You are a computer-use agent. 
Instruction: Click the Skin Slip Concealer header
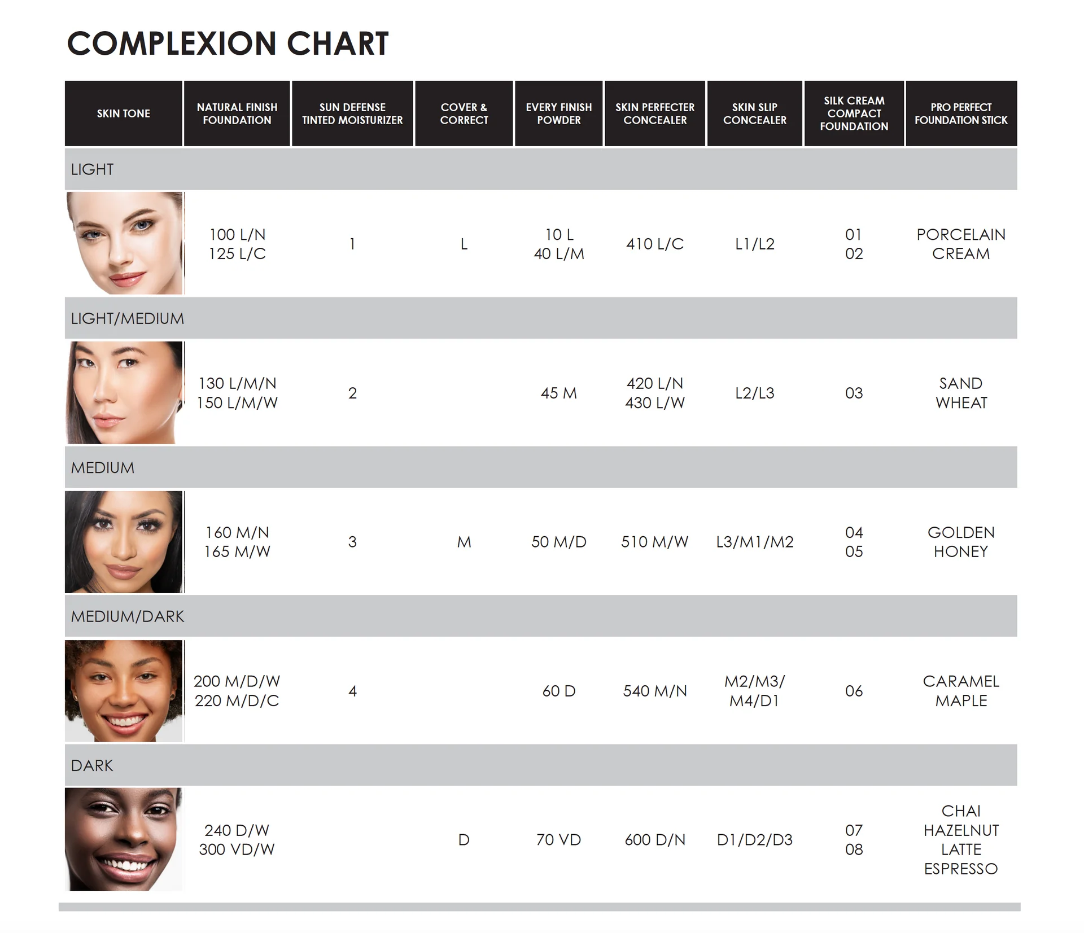755,113
